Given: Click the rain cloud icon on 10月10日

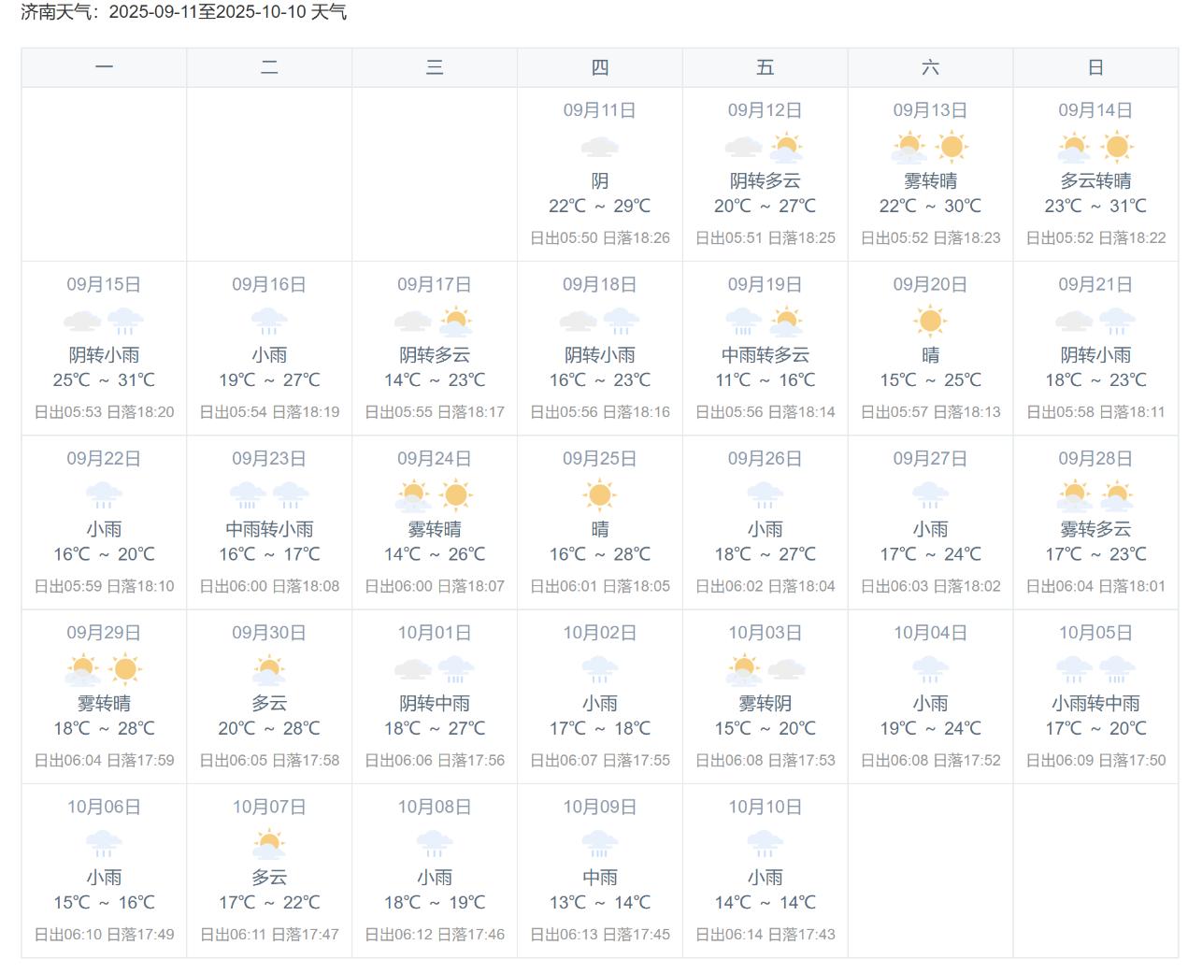Looking at the screenshot, I should pos(765,843).
